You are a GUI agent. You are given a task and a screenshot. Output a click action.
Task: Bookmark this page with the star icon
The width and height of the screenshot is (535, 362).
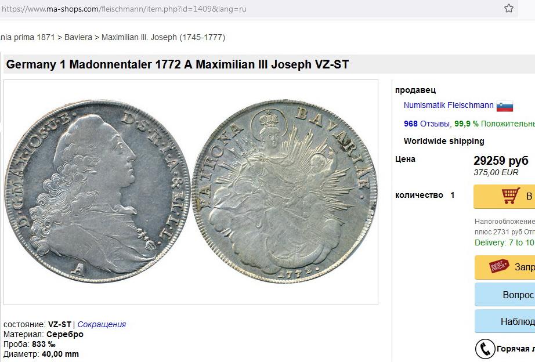click(x=508, y=8)
